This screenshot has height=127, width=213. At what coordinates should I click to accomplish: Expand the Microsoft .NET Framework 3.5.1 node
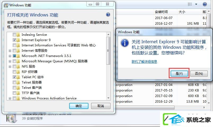(10, 56)
